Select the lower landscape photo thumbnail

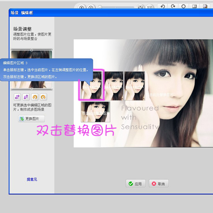(95, 112)
